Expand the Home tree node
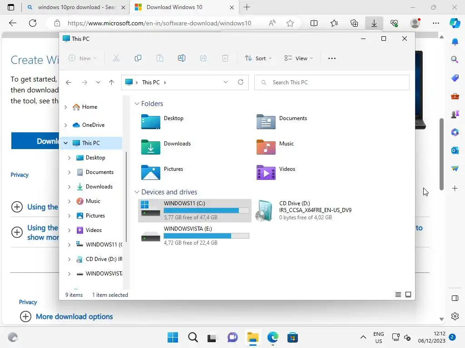The height and width of the screenshot is (348, 465). [65, 107]
